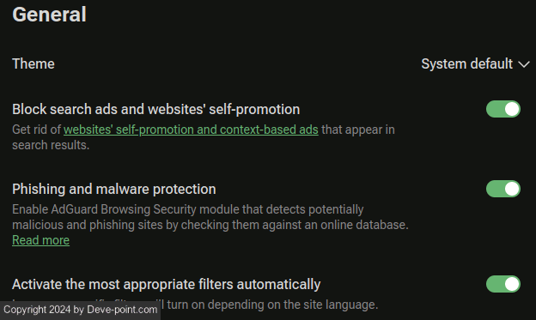
Task: Open the System default theme dropdown
Action: tap(476, 63)
